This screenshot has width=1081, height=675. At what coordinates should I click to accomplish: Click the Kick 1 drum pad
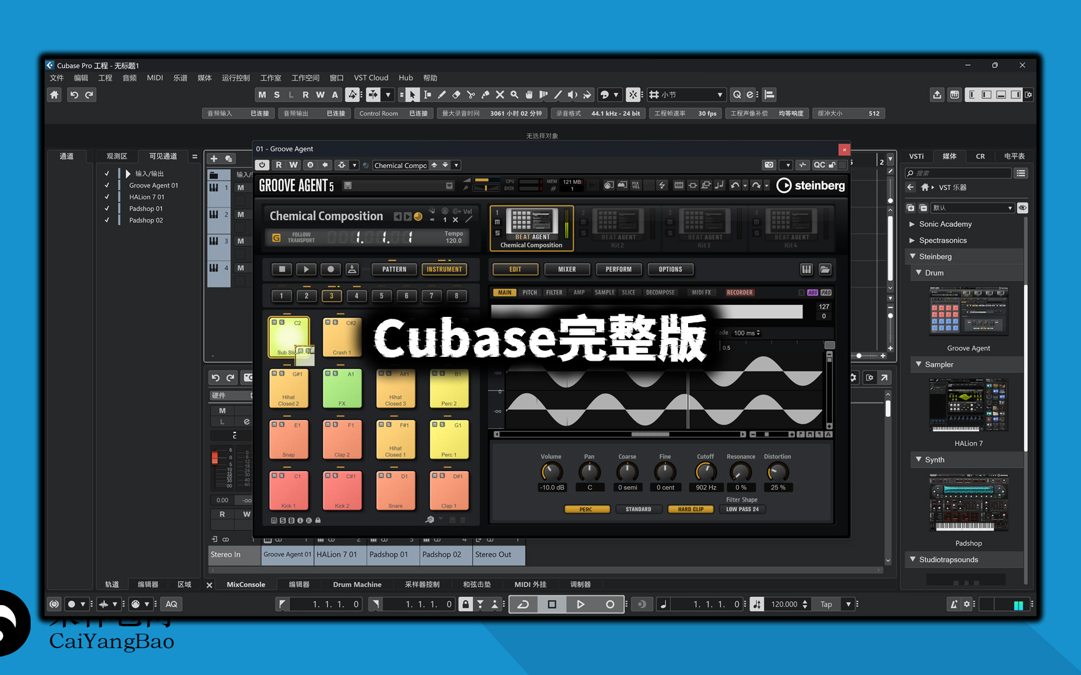click(289, 491)
